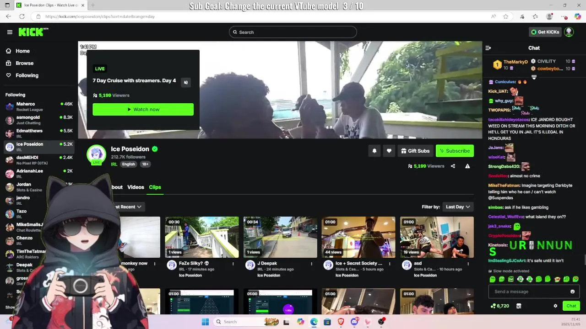This screenshot has height=329, width=586.
Task: Click the Get KICKs button
Action: (545, 32)
